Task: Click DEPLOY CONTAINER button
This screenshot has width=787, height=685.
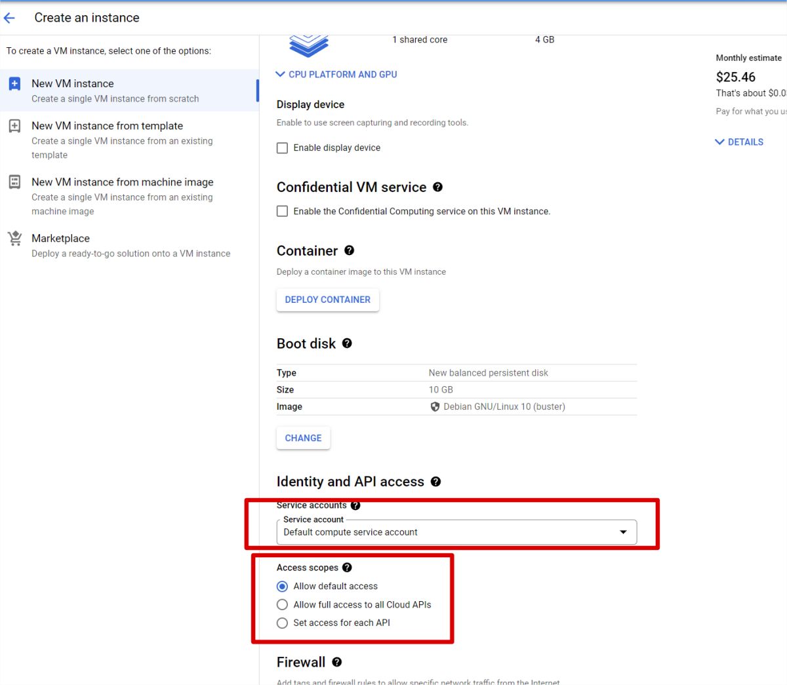Action: coord(328,300)
